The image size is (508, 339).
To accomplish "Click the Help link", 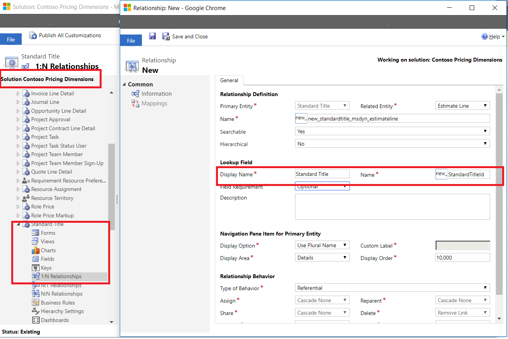I will click(x=492, y=36).
